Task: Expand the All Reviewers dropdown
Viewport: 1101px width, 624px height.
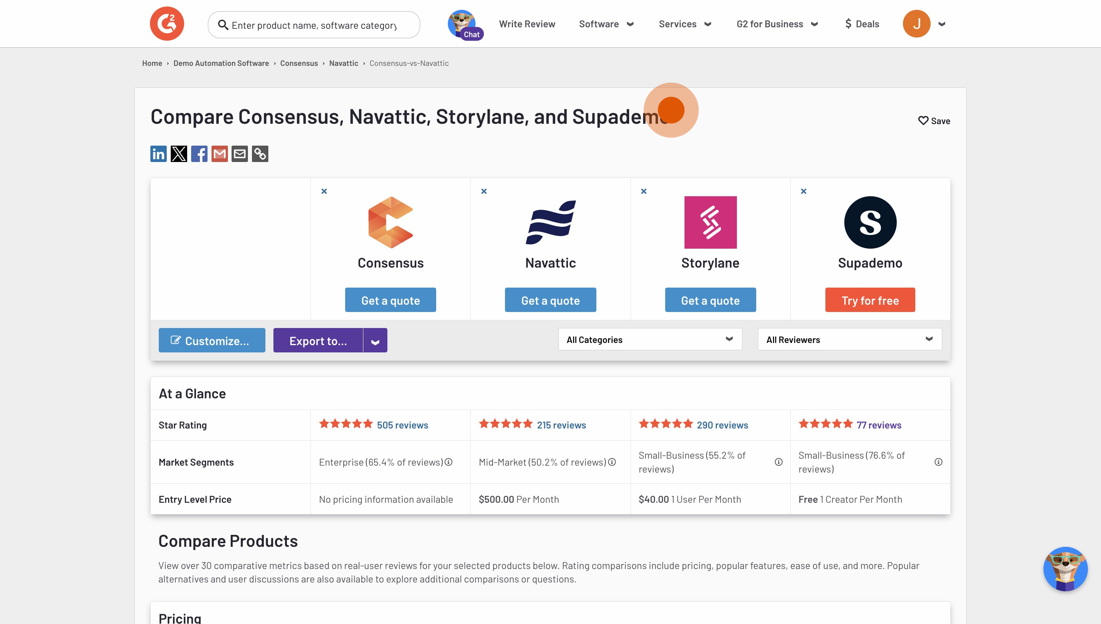Action: pyautogui.click(x=849, y=339)
